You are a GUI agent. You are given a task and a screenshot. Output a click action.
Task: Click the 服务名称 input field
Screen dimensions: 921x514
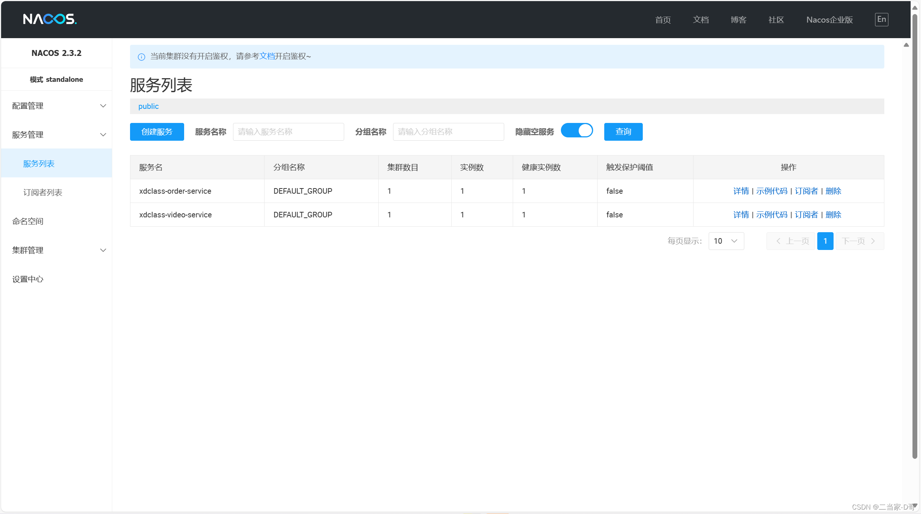pyautogui.click(x=288, y=132)
